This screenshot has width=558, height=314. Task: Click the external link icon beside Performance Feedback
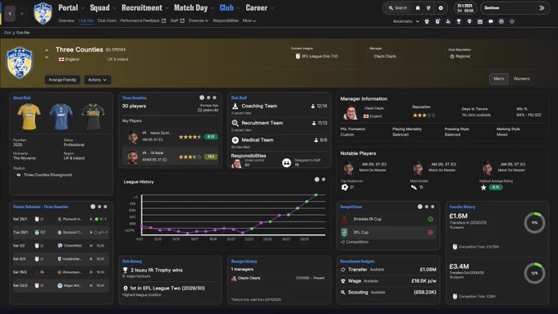click(x=163, y=20)
